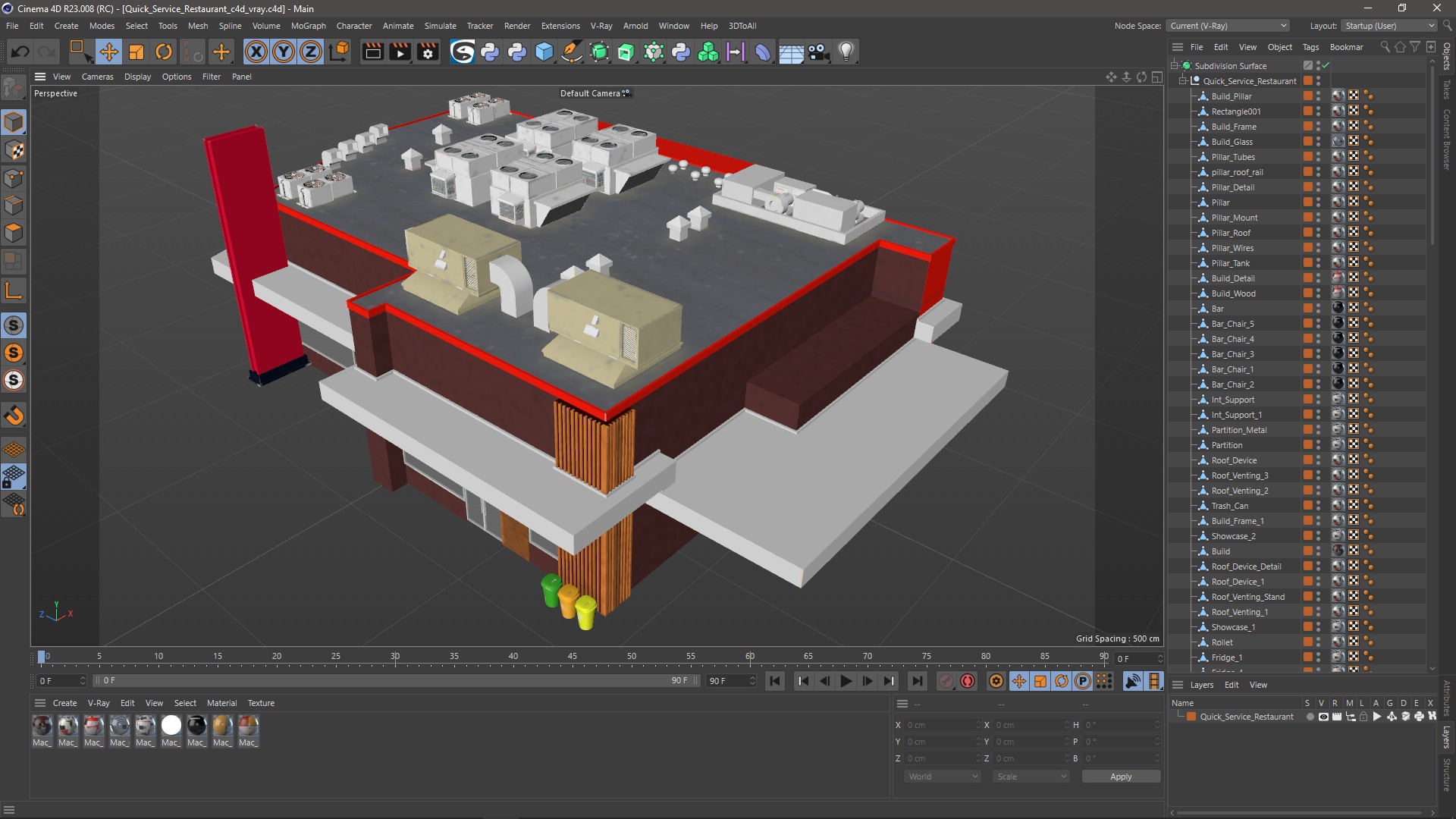The height and width of the screenshot is (819, 1456).
Task: Open the Node Space dropdown
Action: (1228, 26)
